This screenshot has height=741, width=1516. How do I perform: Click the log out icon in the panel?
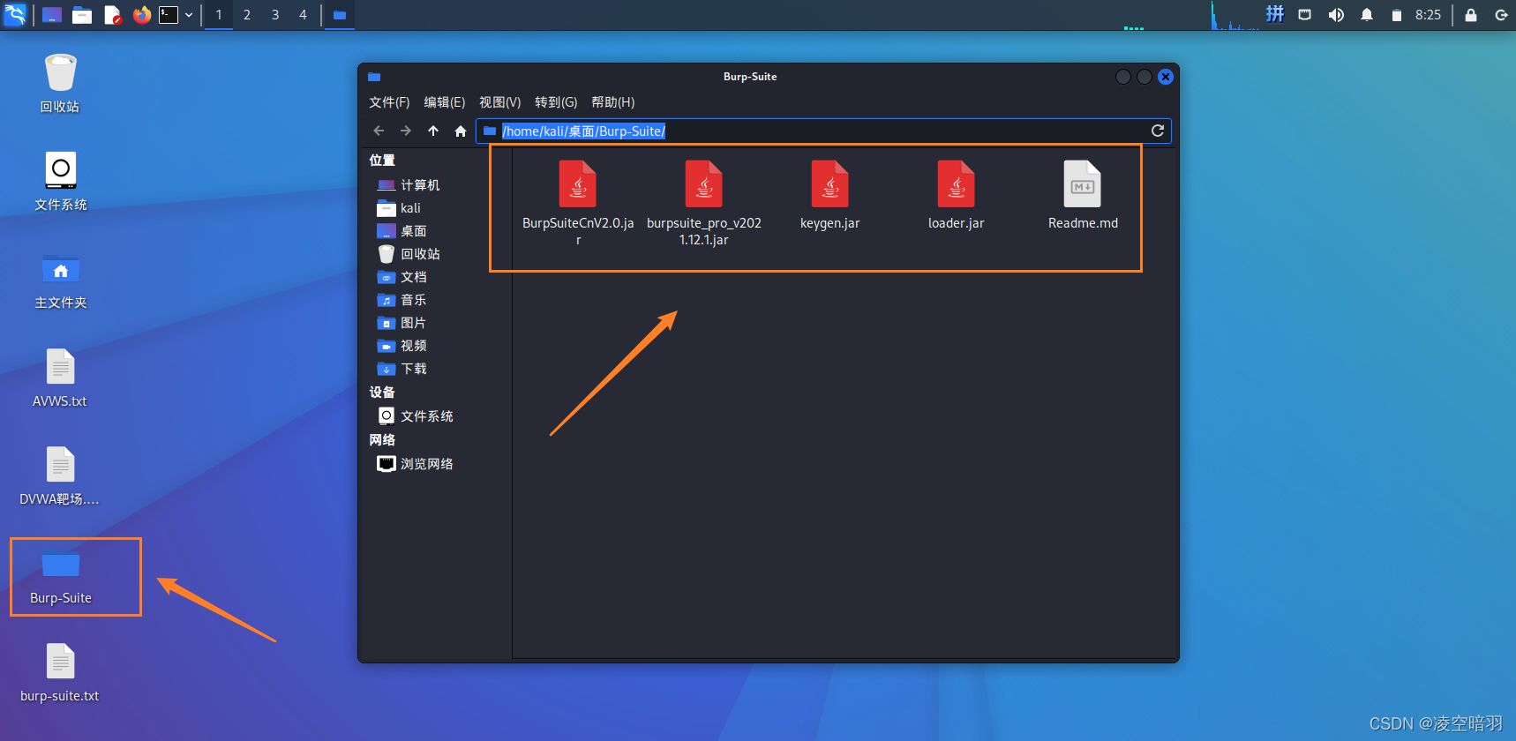(1501, 15)
